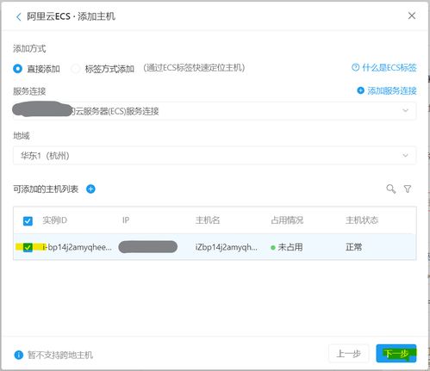Uncheck the i-bp14j2amyqhee instance row checkbox
Viewport: 430px width, 371px height.
pos(28,247)
